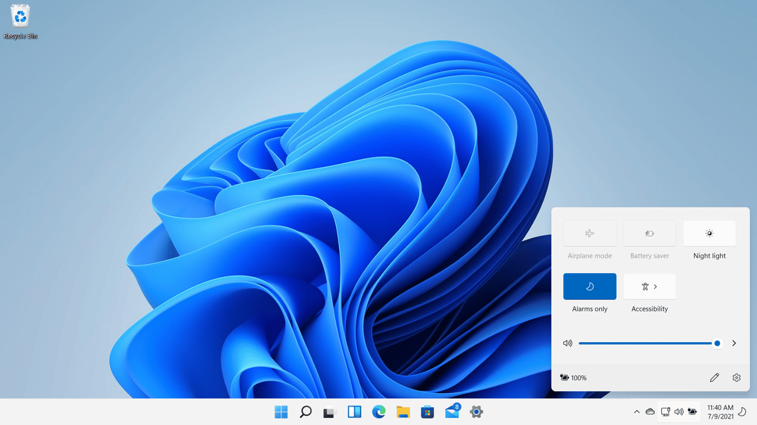Open File Explorer from the taskbar
Viewport: 757px width, 425px height.
(x=403, y=411)
